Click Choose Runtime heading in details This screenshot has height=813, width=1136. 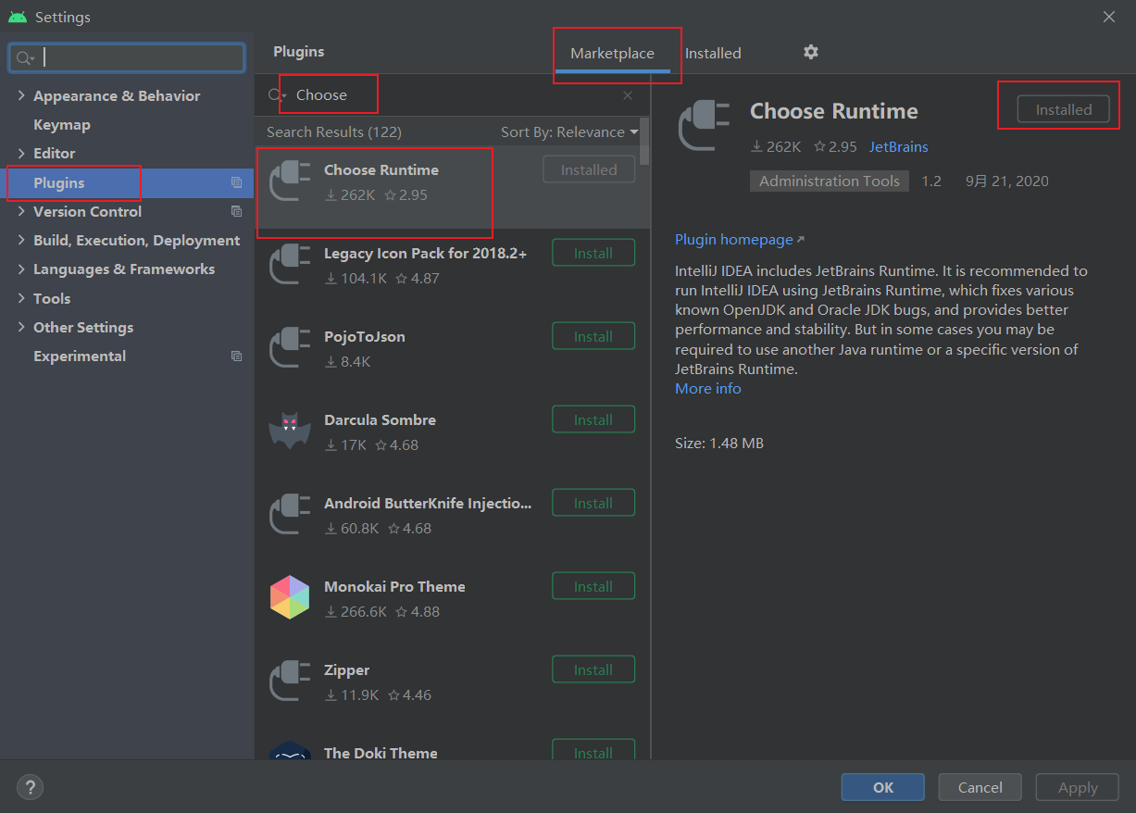(x=834, y=111)
